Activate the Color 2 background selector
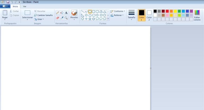This screenshot has height=110, width=204. (x=149, y=15)
